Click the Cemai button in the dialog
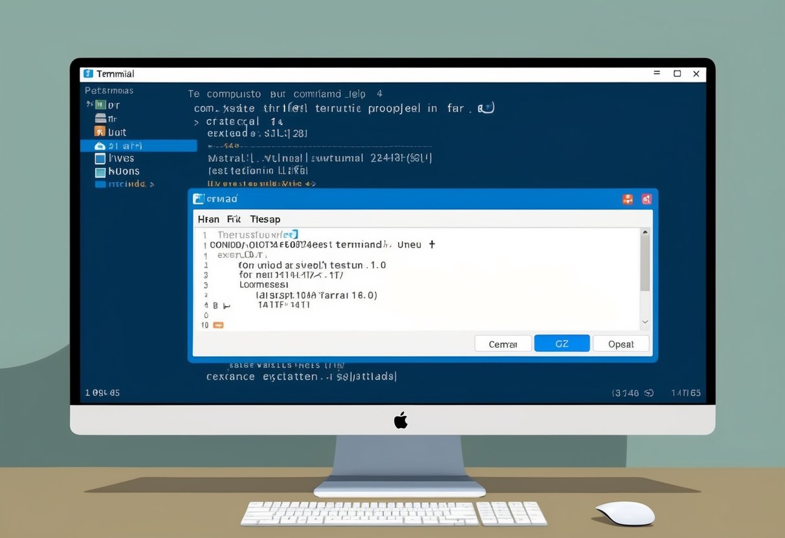785x538 pixels. pyautogui.click(x=503, y=343)
